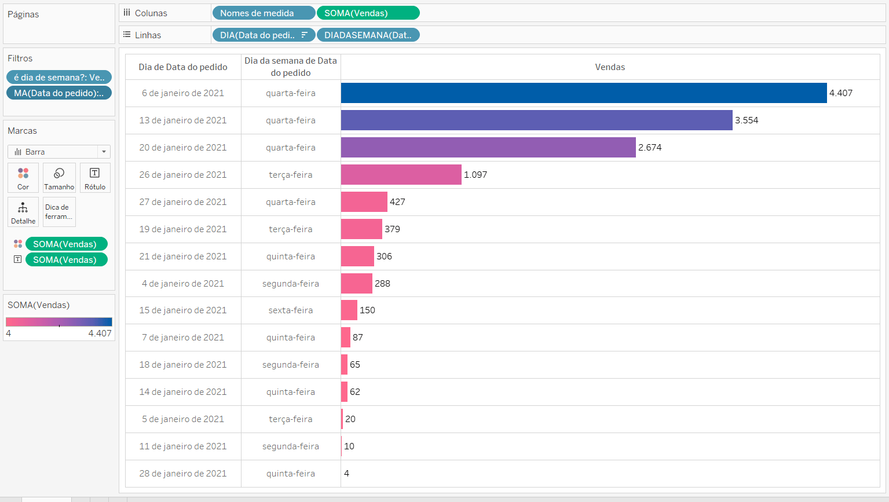Expand the Barra mark type dropdown
The width and height of the screenshot is (889, 502).
click(104, 152)
